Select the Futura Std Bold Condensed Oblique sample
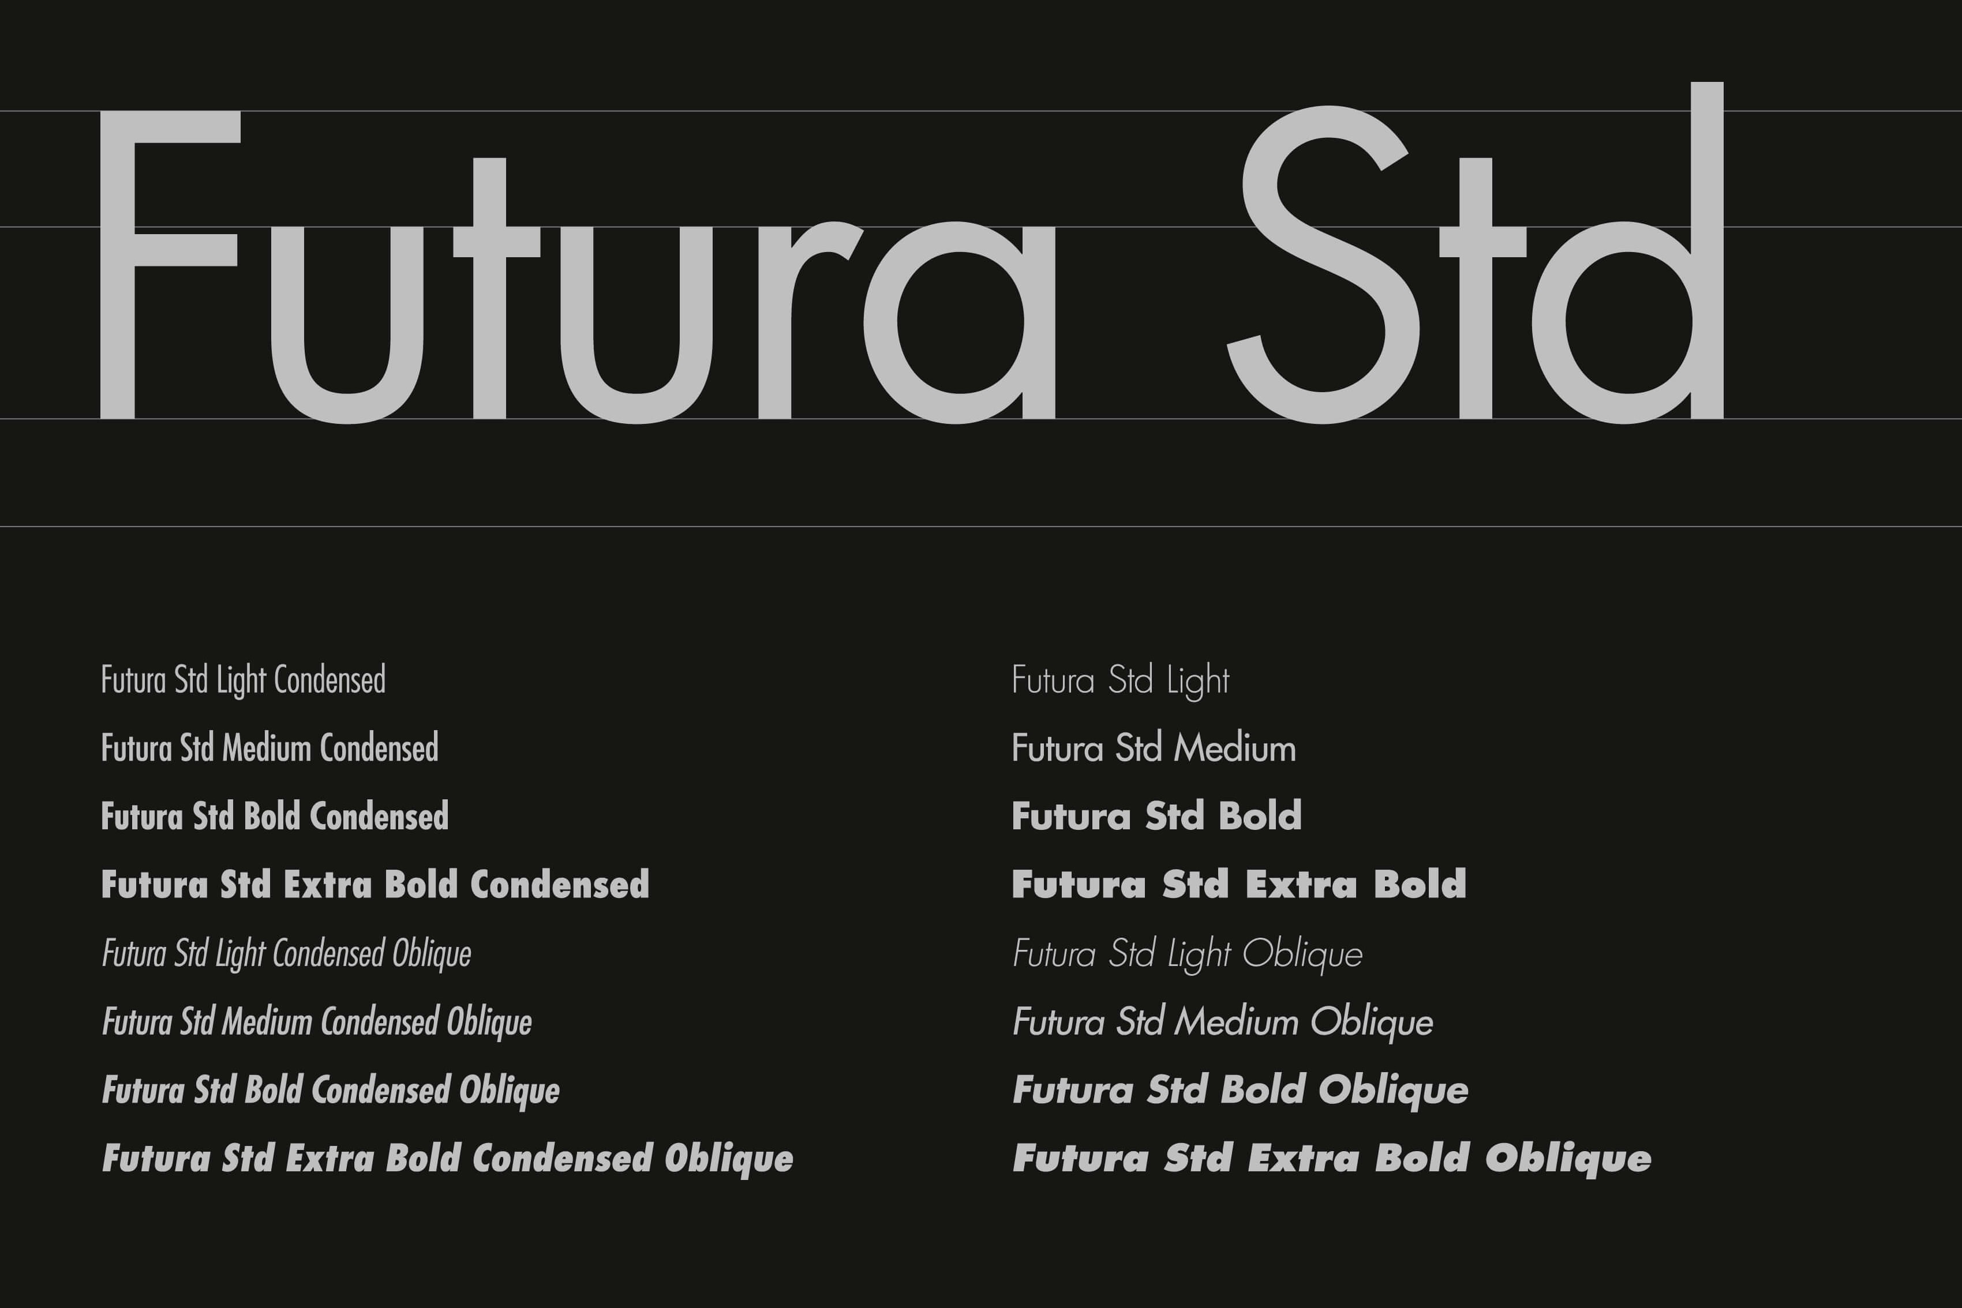This screenshot has height=1308, width=1962. 331,1091
